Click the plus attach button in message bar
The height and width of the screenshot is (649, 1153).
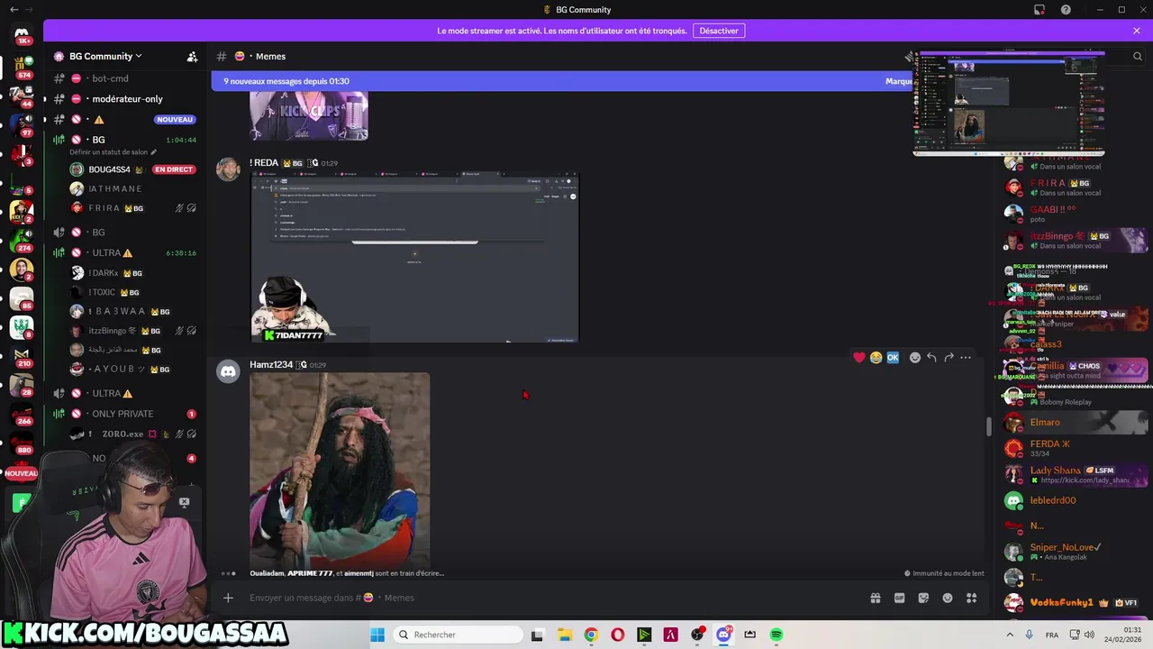tap(228, 598)
